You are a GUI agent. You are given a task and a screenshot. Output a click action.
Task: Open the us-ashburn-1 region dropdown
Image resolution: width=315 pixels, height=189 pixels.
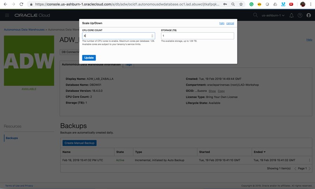(273, 15)
